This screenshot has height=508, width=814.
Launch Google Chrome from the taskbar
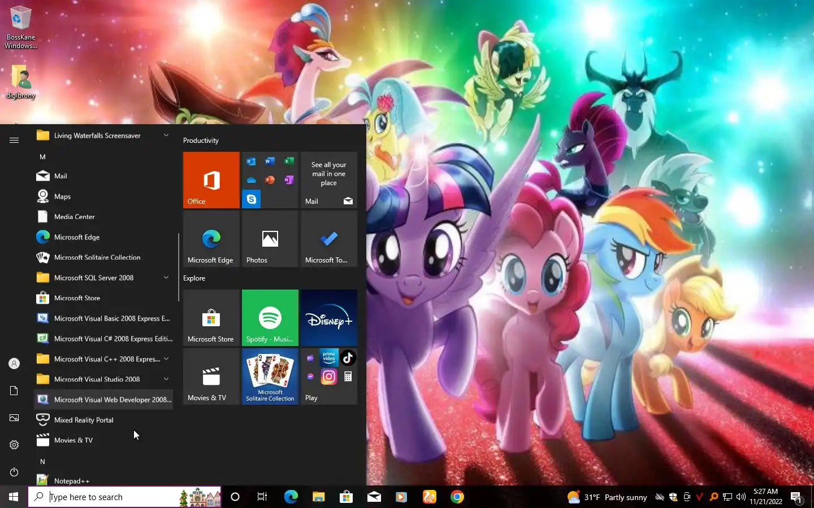tap(457, 497)
